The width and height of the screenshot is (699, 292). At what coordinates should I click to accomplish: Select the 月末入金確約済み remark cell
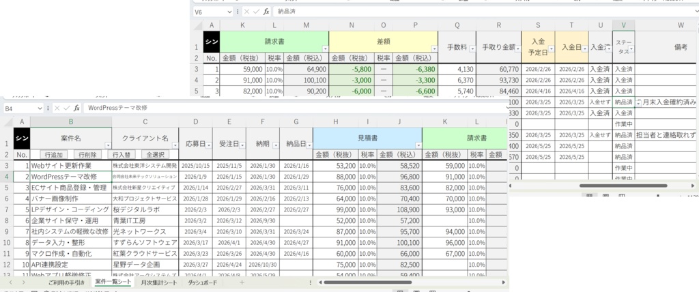(x=666, y=102)
